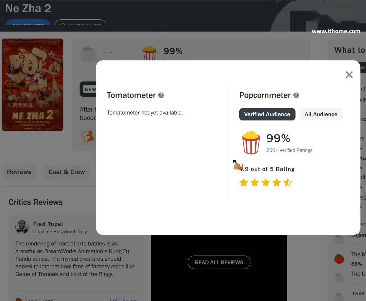Click the popcorn bucket icon in dialog
This screenshot has width=366, height=301.
[251, 142]
